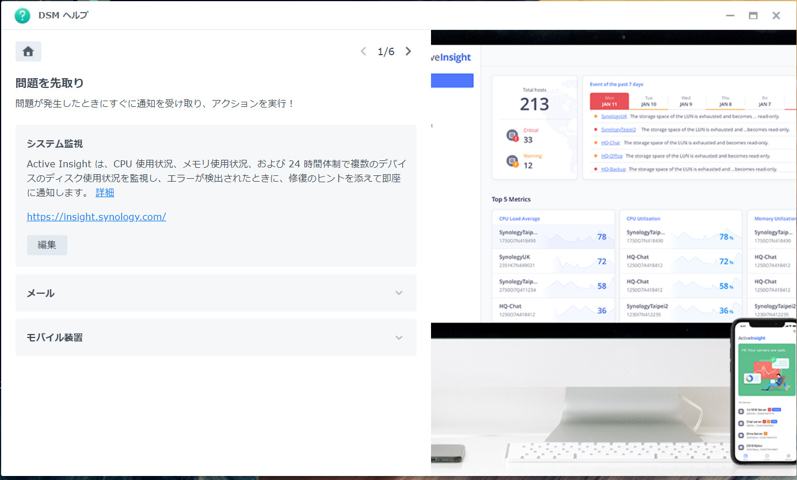Click the 編集 button
Image resolution: width=797 pixels, height=480 pixels.
47,245
